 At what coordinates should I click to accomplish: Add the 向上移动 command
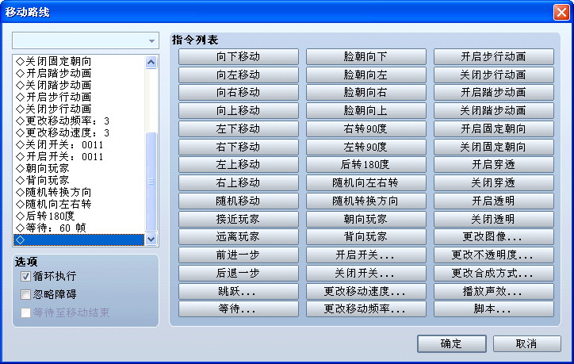(239, 110)
